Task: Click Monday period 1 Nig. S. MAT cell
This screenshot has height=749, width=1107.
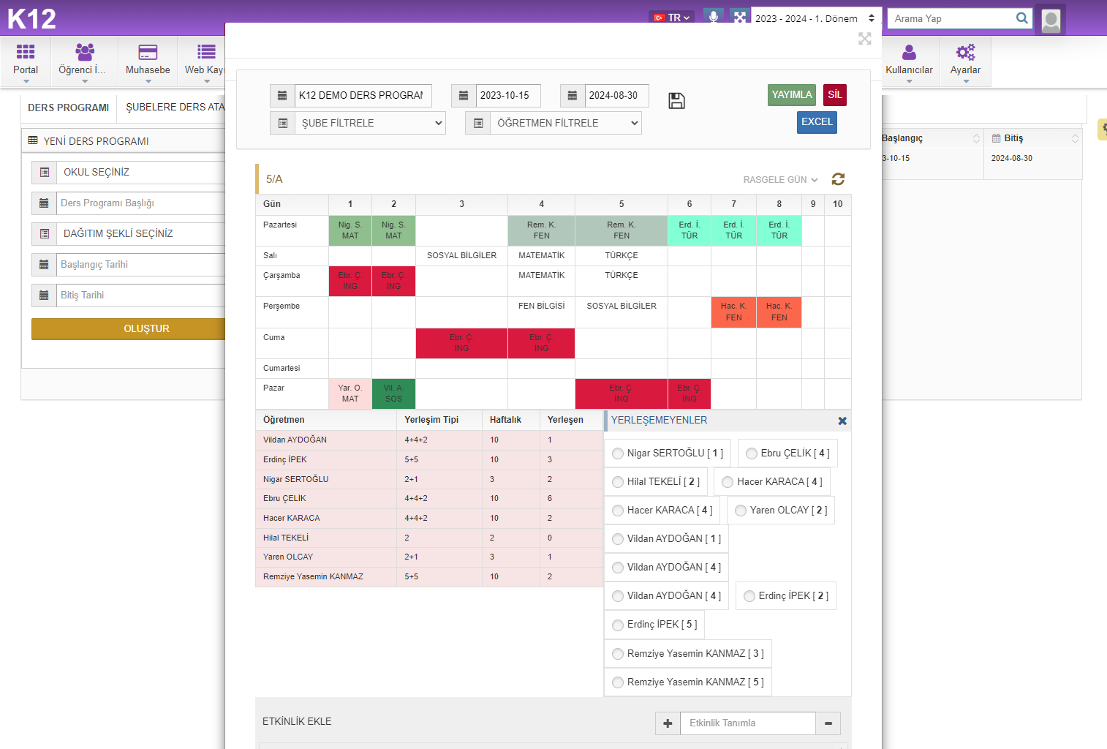Action: [x=350, y=230]
